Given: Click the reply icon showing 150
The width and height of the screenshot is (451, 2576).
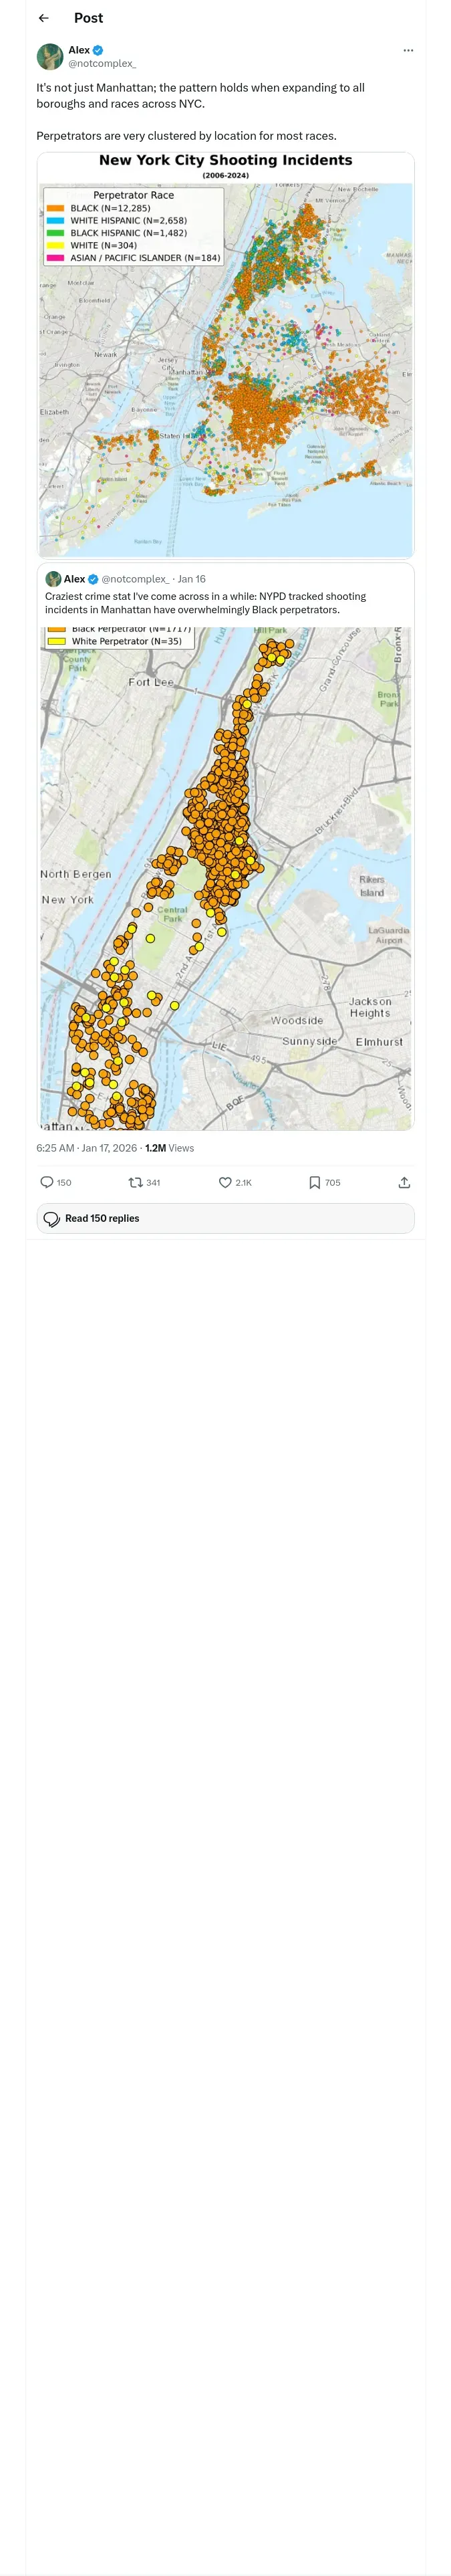Looking at the screenshot, I should (47, 1182).
